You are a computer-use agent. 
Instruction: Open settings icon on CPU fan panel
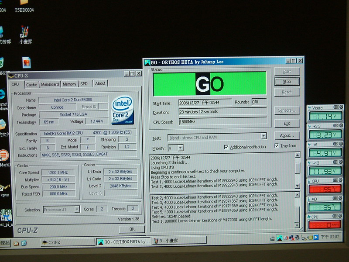335,216
